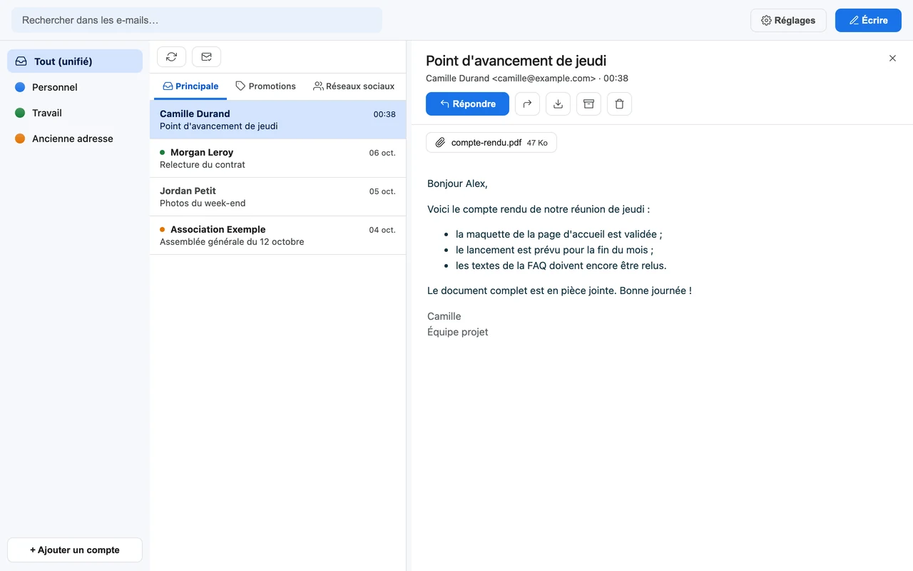The image size is (913, 571).
Task: Switch to the Principale tab
Action: [x=190, y=86]
